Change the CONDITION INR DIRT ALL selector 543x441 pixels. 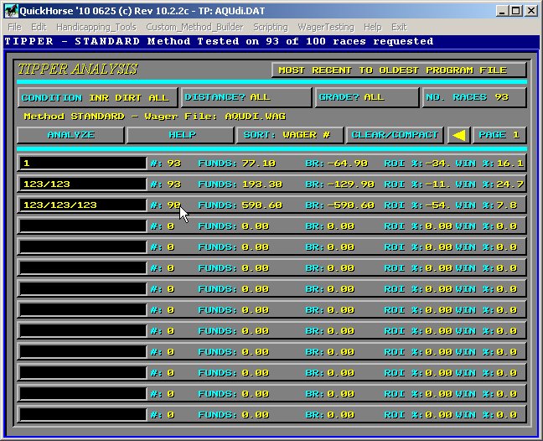coord(96,98)
